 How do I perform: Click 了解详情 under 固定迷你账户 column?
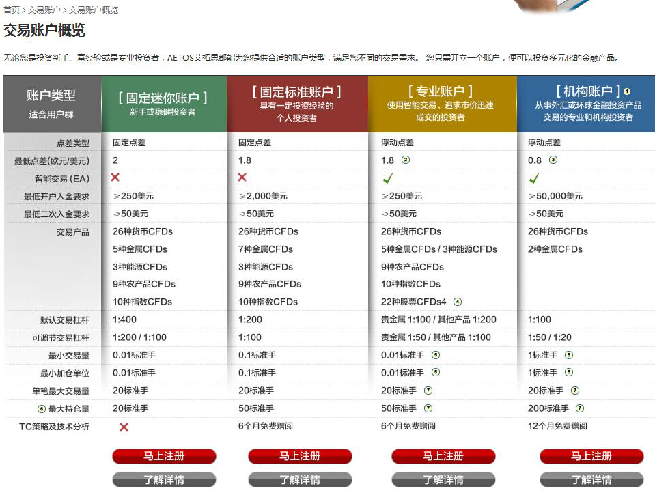coord(164,479)
